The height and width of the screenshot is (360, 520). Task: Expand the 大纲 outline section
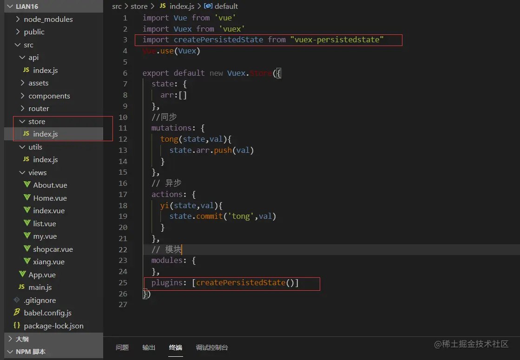coord(10,339)
